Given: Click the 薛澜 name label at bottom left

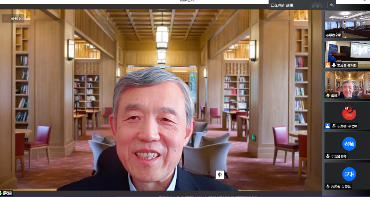Looking at the screenshot, I should pos(7,193).
